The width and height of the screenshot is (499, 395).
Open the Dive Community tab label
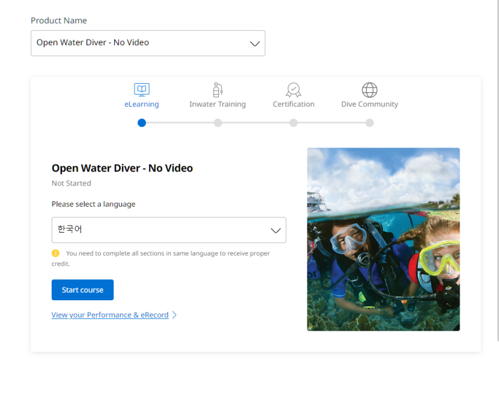[x=369, y=104]
